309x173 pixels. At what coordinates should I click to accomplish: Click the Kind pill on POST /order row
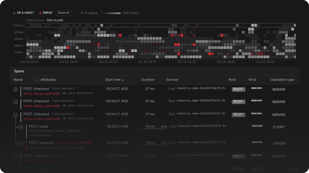pyautogui.click(x=257, y=126)
